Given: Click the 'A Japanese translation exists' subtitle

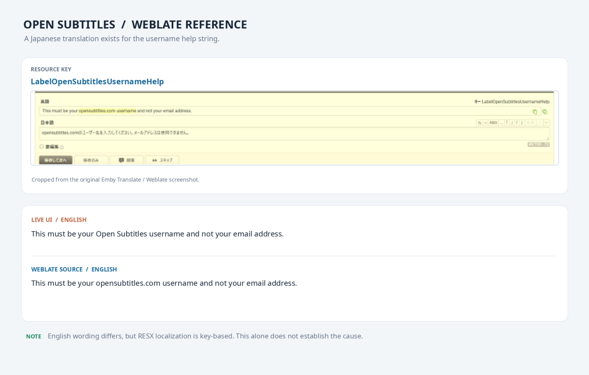Looking at the screenshot, I should (x=122, y=38).
